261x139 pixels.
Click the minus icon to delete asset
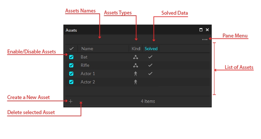click(x=81, y=101)
